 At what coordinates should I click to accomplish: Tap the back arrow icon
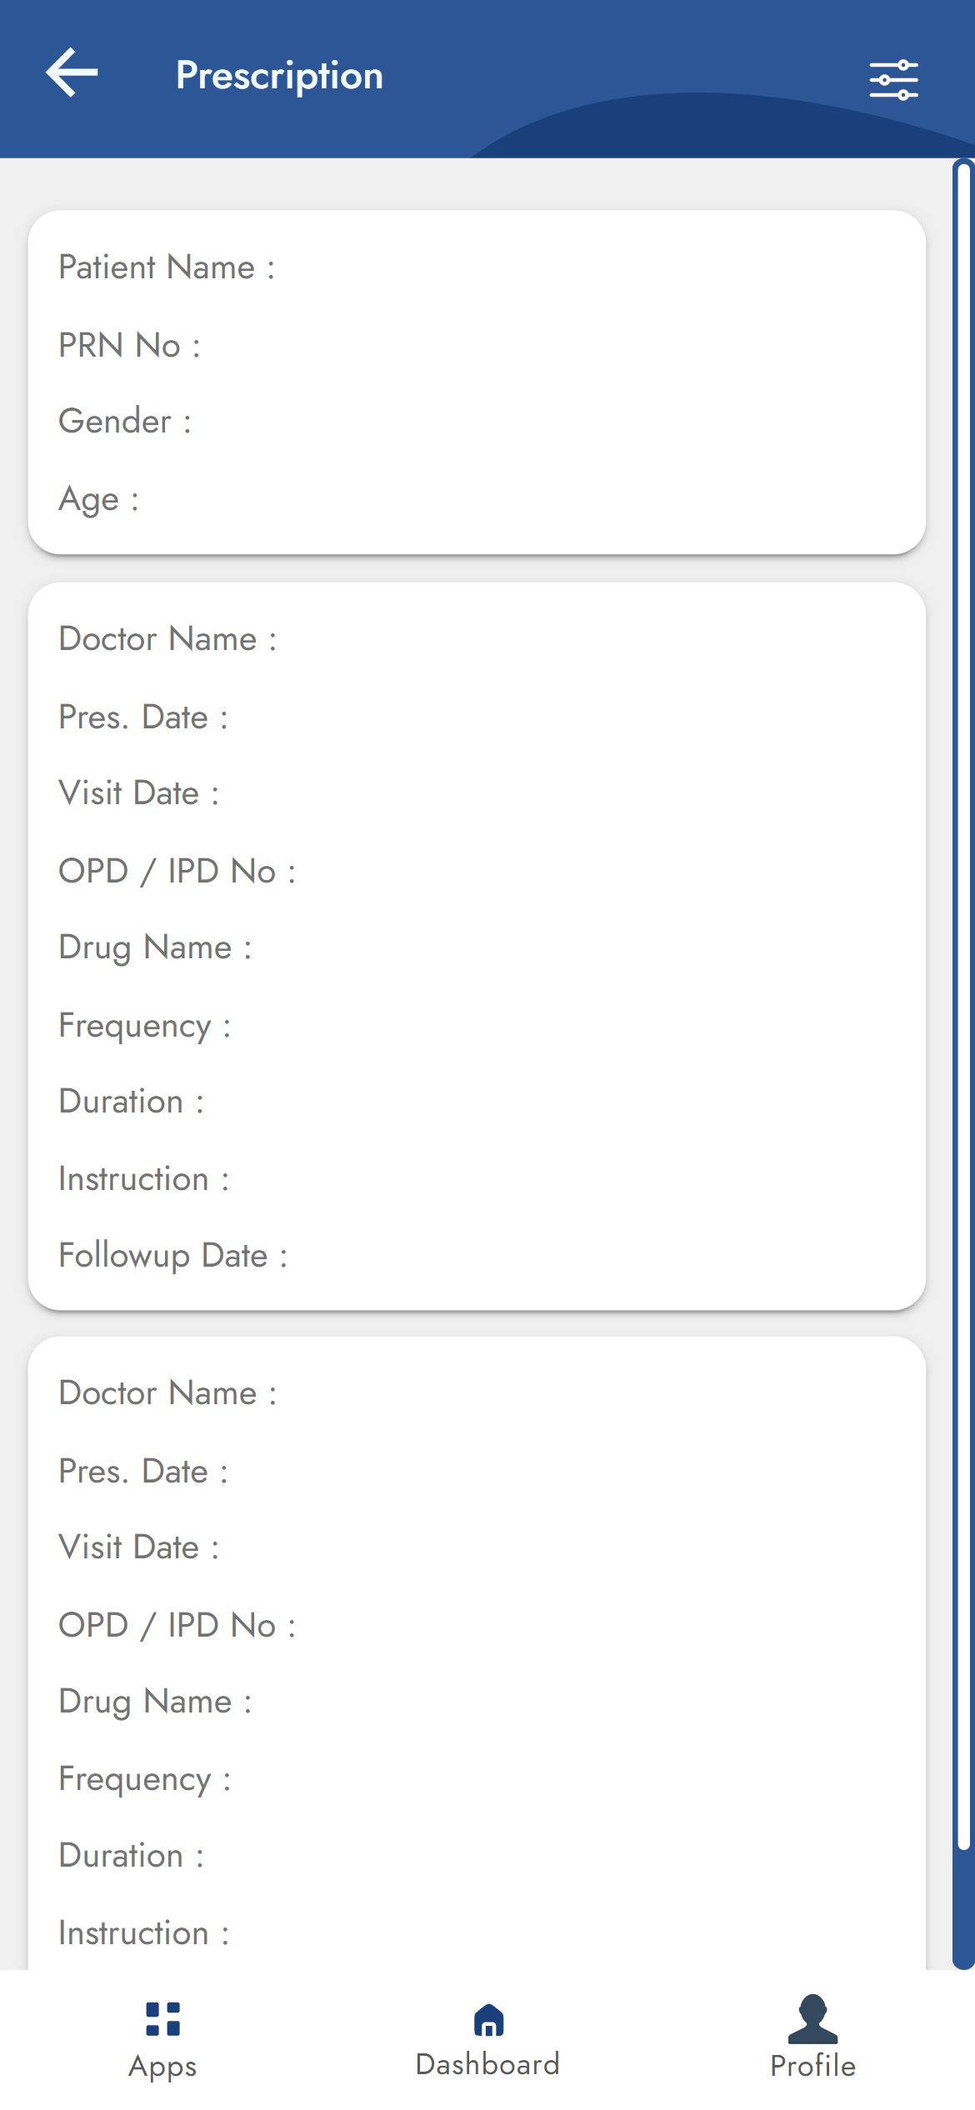click(x=72, y=73)
